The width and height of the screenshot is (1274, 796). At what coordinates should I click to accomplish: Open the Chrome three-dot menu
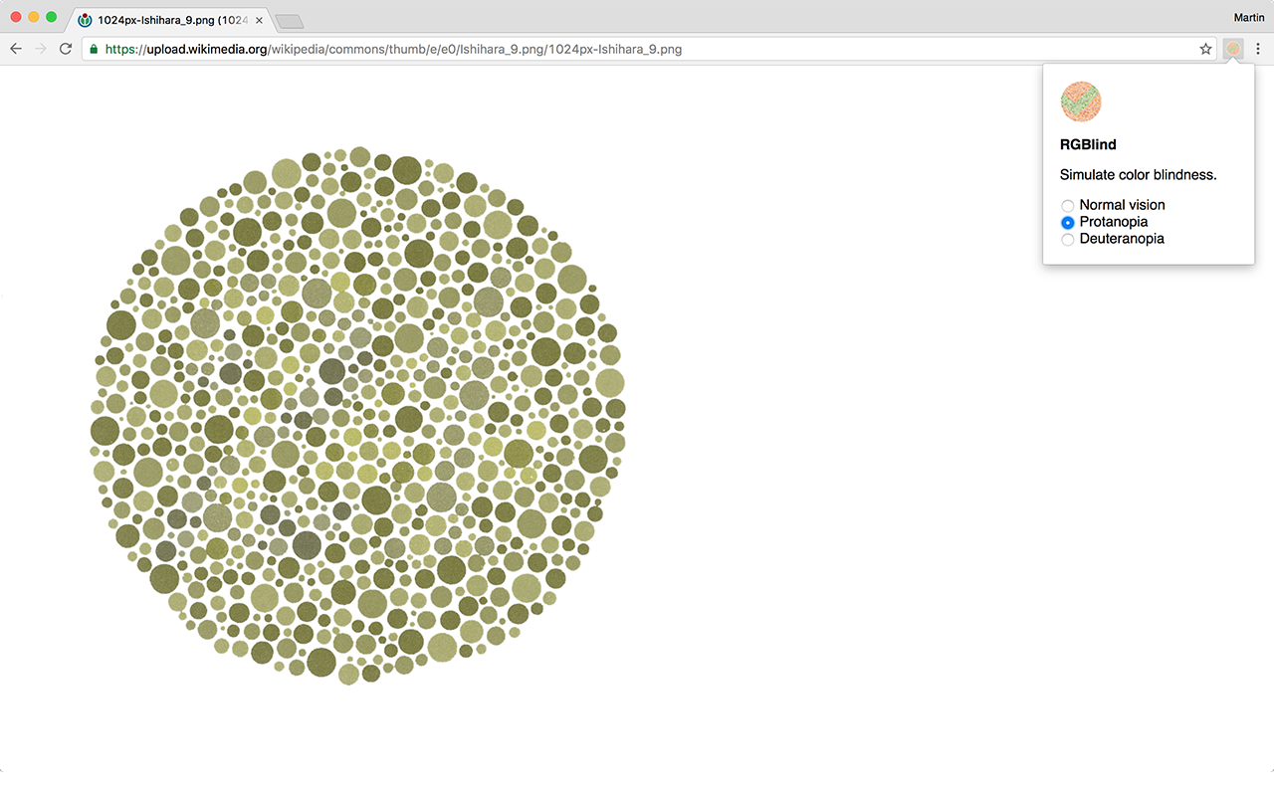[1258, 49]
